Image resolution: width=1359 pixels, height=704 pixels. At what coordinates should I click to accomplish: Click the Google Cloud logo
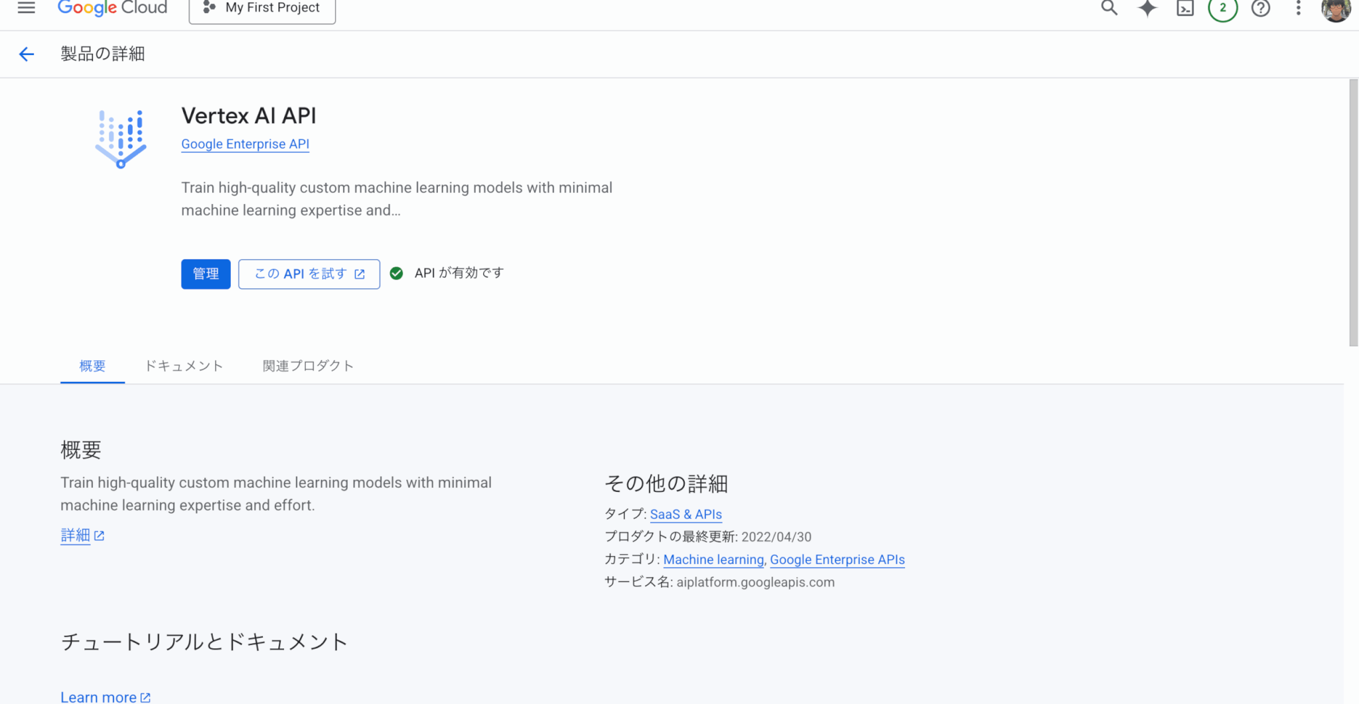tap(112, 8)
